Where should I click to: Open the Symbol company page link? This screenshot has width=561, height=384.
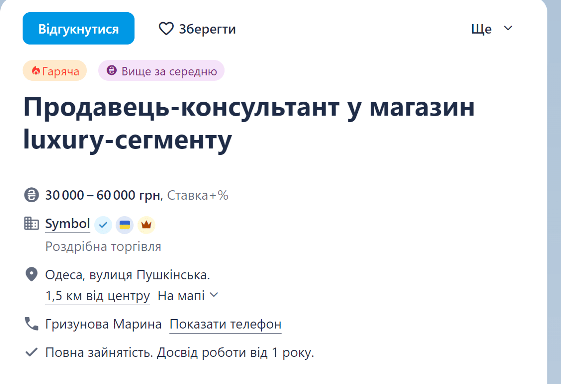(67, 224)
